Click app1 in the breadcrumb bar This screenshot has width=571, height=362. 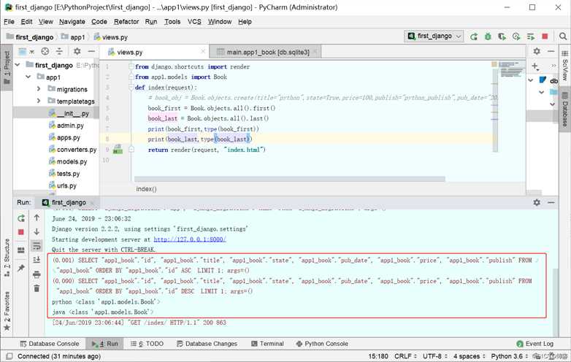click(x=73, y=36)
